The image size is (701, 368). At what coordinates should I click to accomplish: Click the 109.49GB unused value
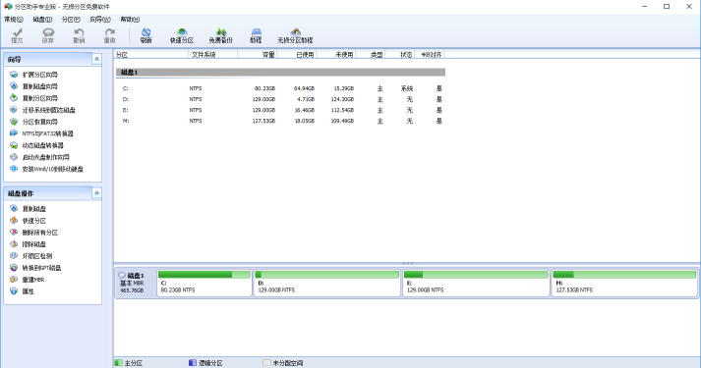click(x=342, y=121)
